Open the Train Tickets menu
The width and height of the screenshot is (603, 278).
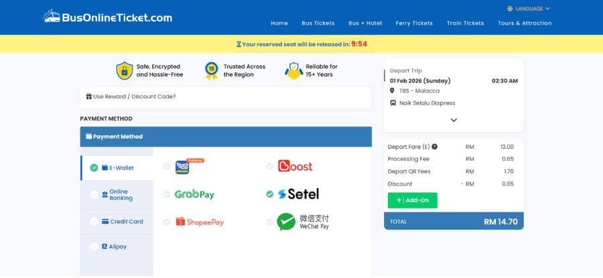click(466, 23)
